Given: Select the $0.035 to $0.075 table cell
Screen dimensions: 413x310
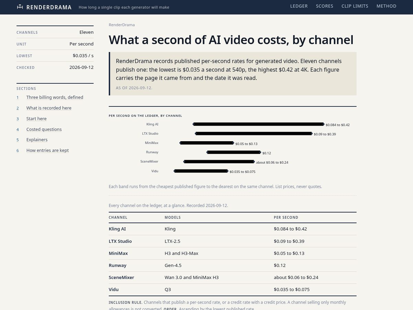Looking at the screenshot, I should (x=292, y=290).
